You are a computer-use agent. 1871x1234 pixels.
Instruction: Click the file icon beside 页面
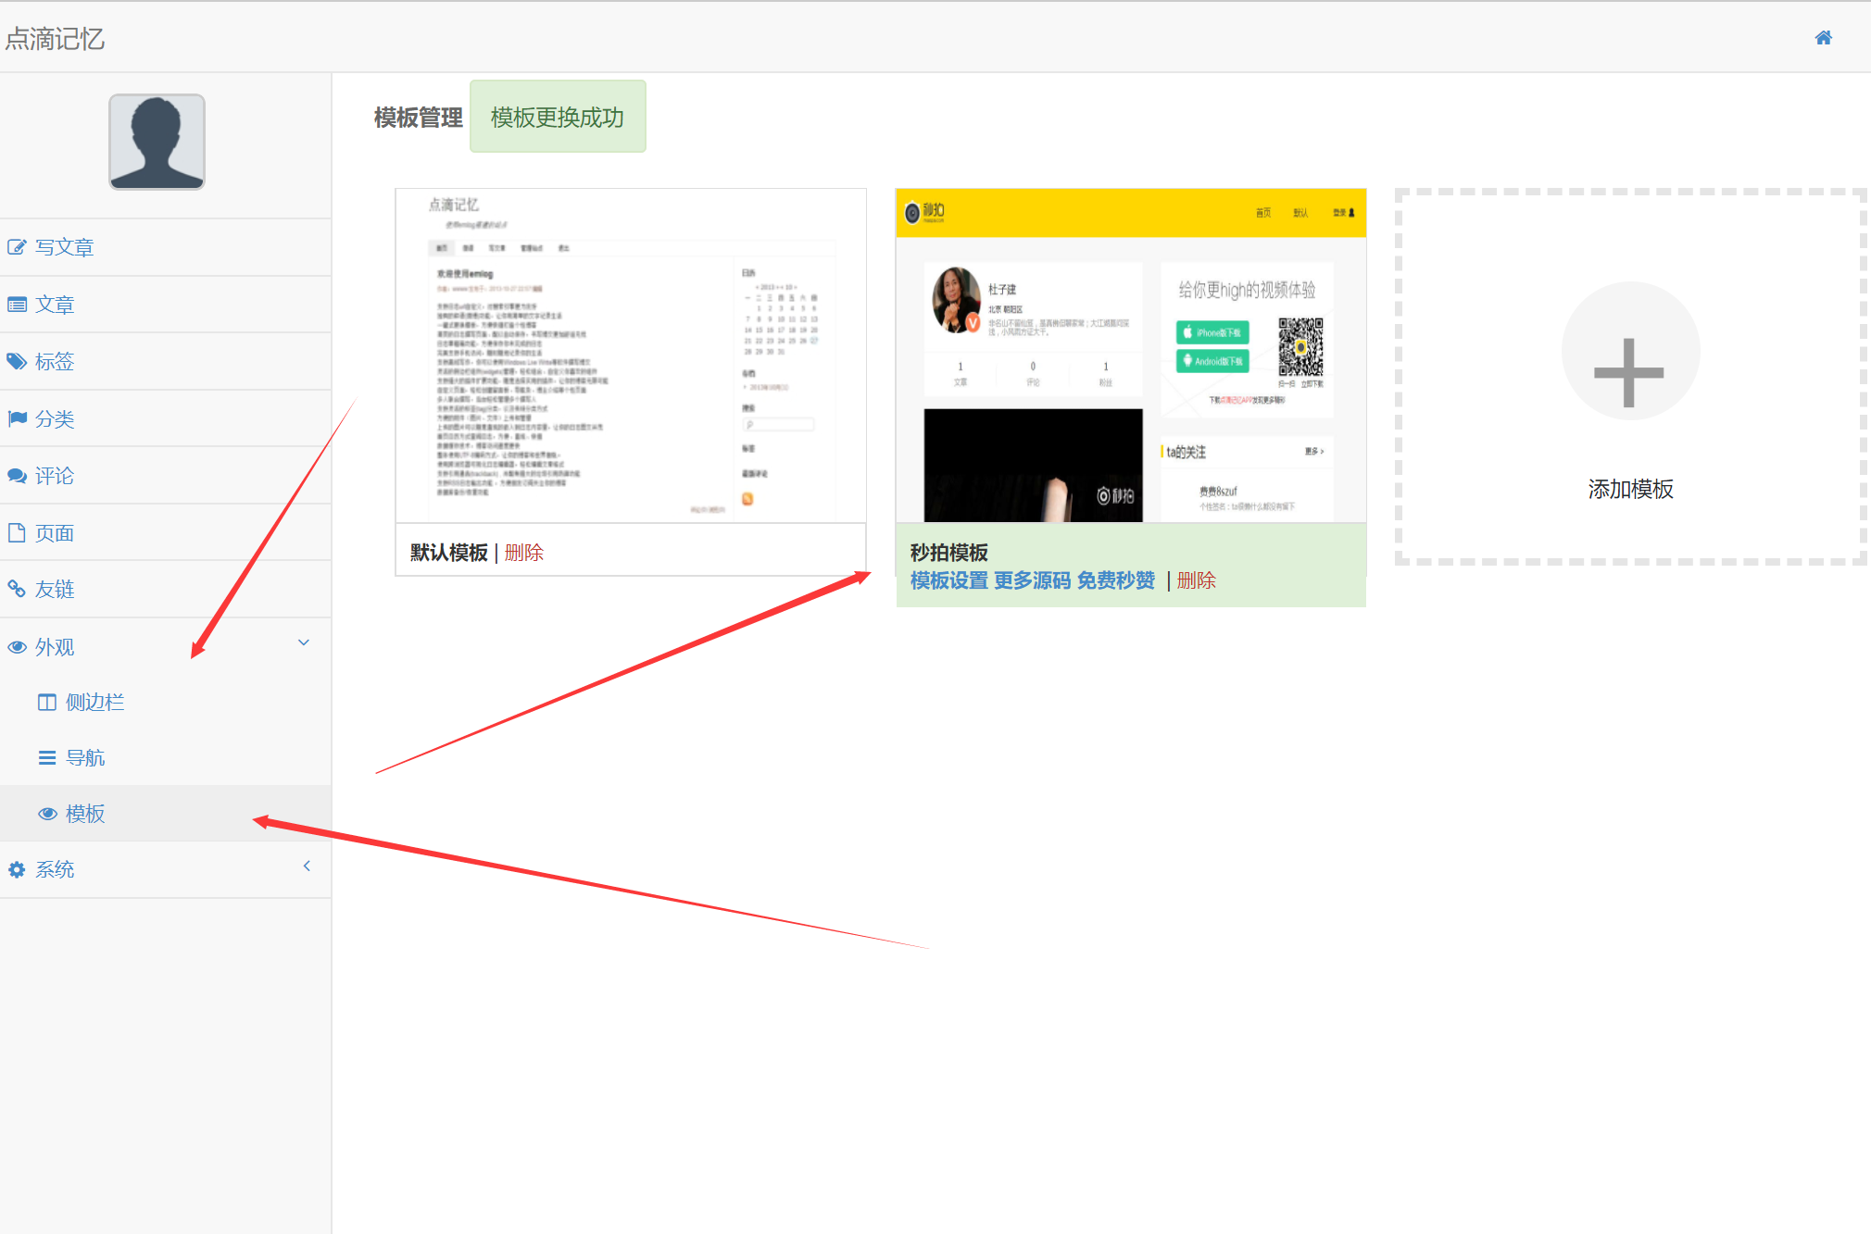[17, 532]
